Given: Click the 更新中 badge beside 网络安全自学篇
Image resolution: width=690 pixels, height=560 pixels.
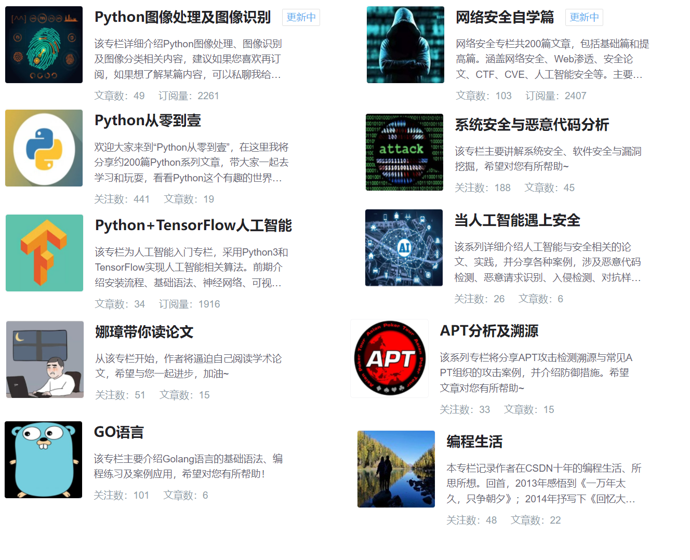Looking at the screenshot, I should click(584, 17).
